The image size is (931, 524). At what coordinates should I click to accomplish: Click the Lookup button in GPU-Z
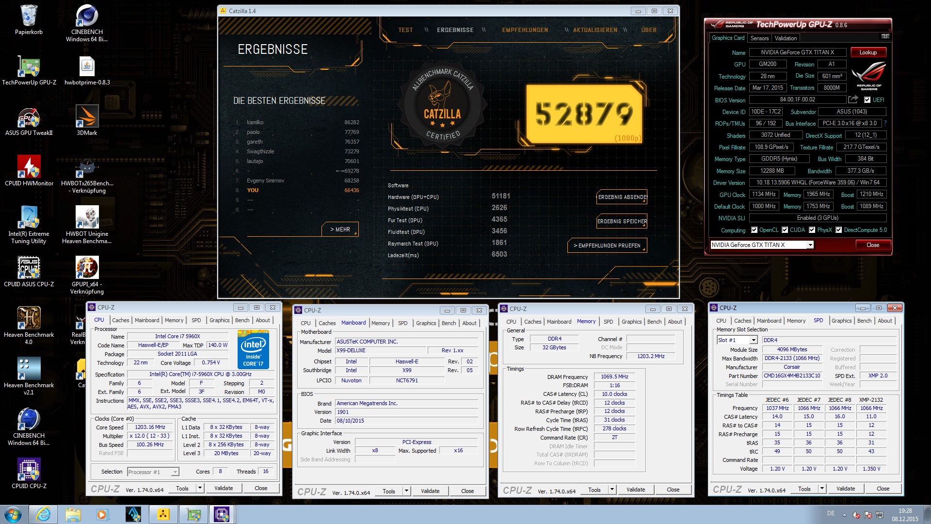click(867, 52)
